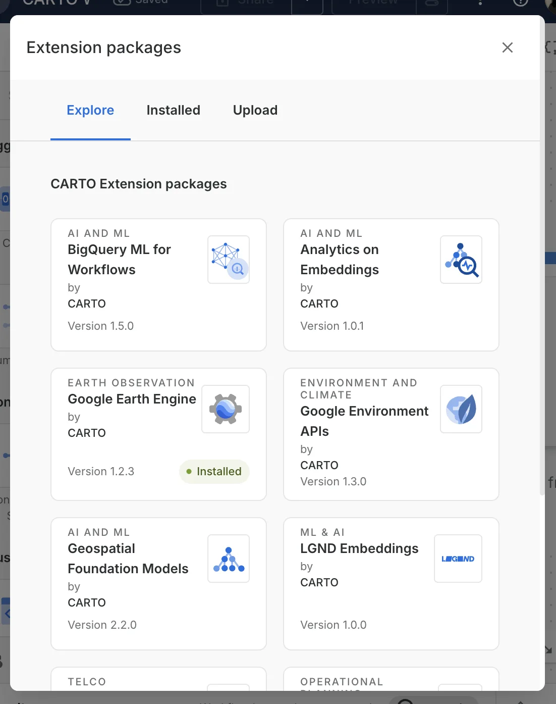Switch to the Explore tab
Viewport: 556px width, 704px height.
[x=90, y=110]
